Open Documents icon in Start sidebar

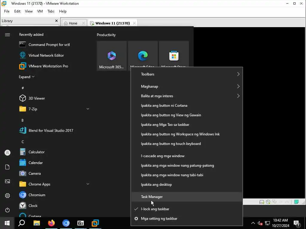click(x=7, y=167)
